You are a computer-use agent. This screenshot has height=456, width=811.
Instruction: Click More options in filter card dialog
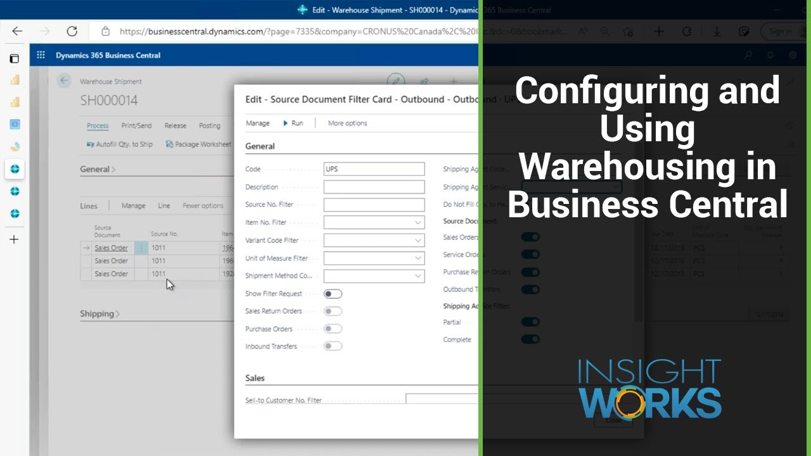click(x=347, y=123)
